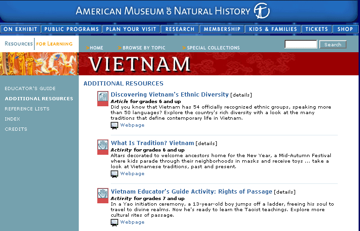This screenshot has width=360, height=231.
Task: Click the American Museum of Natural History title
Action: click(163, 11)
